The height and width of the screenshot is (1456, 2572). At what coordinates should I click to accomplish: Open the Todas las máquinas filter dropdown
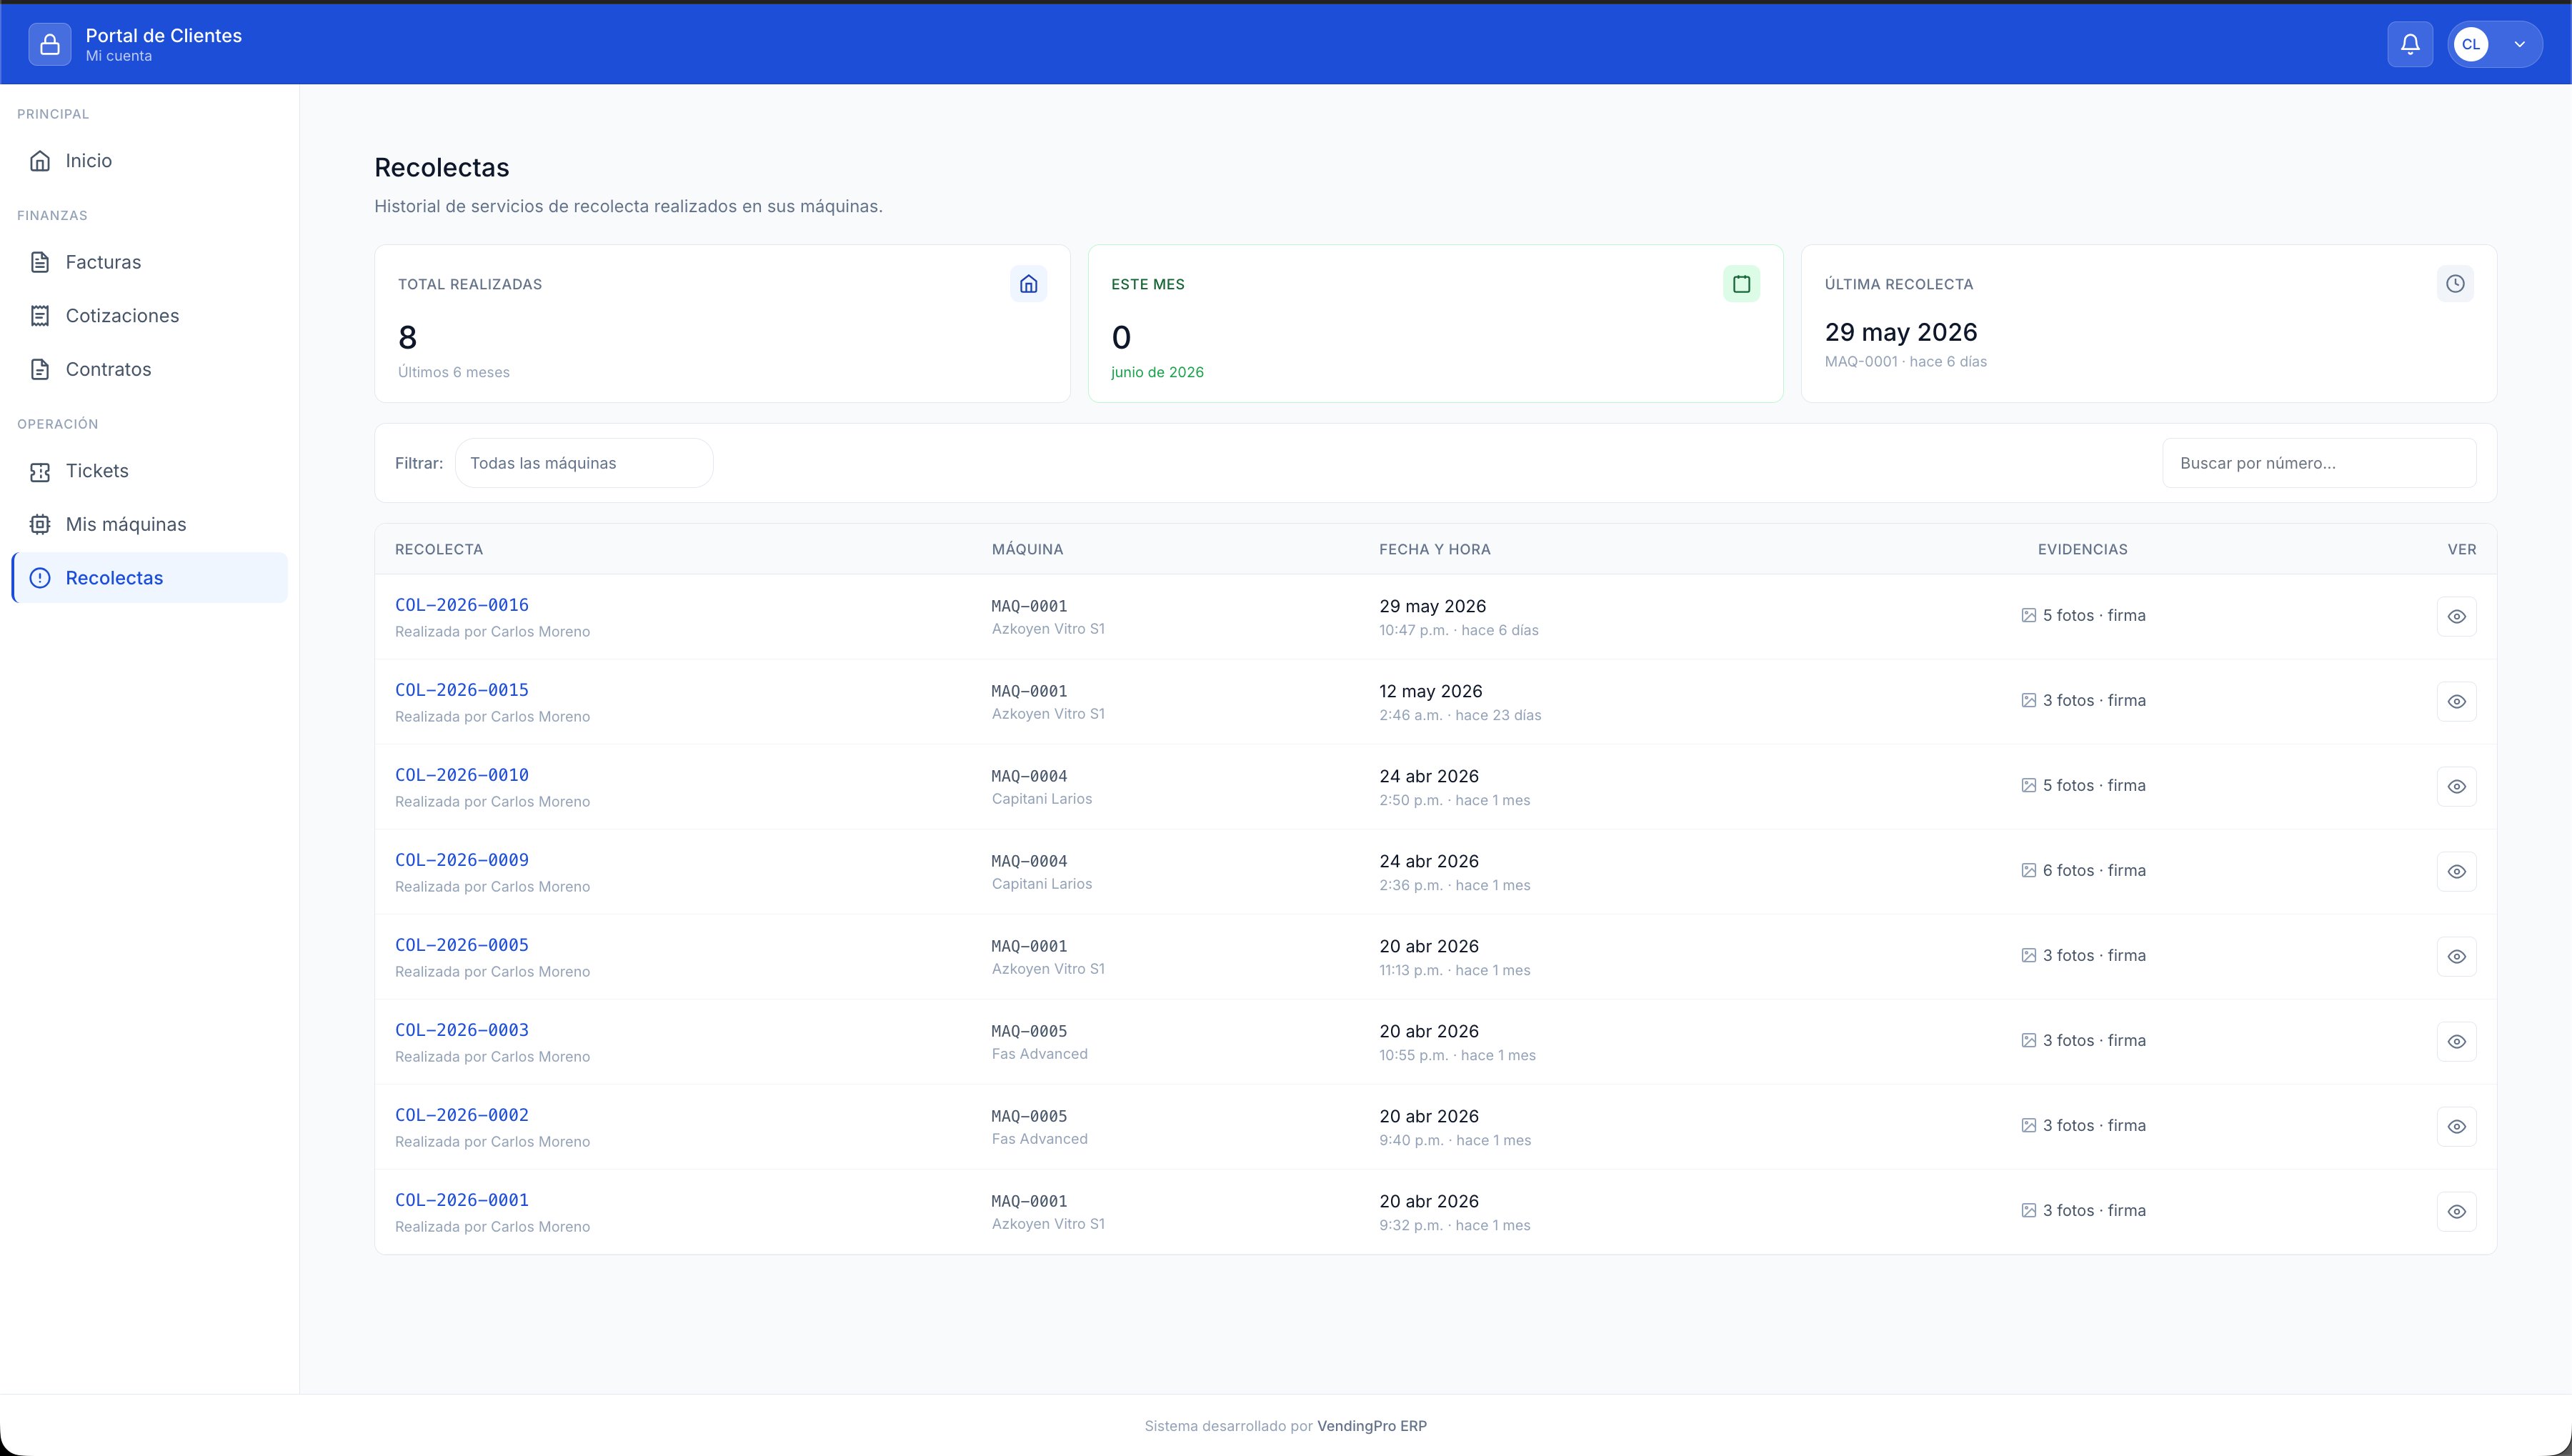pos(584,463)
